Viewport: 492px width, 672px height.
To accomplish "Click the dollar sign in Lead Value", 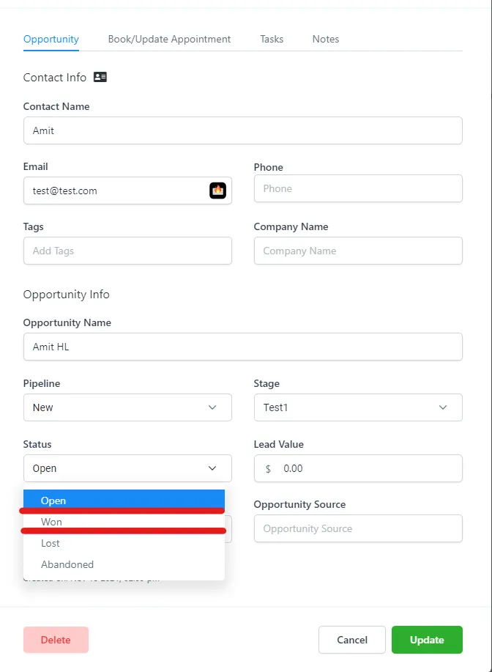I will (268, 469).
